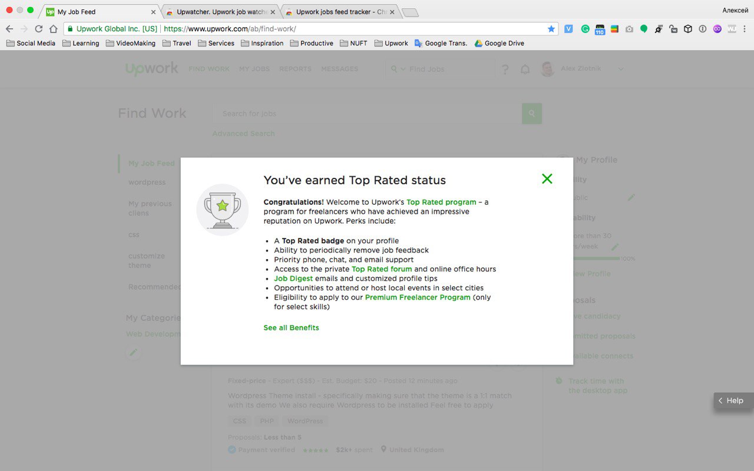The height and width of the screenshot is (471, 754).
Task: Open MY JOBS in the Upwork nav
Action: click(x=254, y=69)
